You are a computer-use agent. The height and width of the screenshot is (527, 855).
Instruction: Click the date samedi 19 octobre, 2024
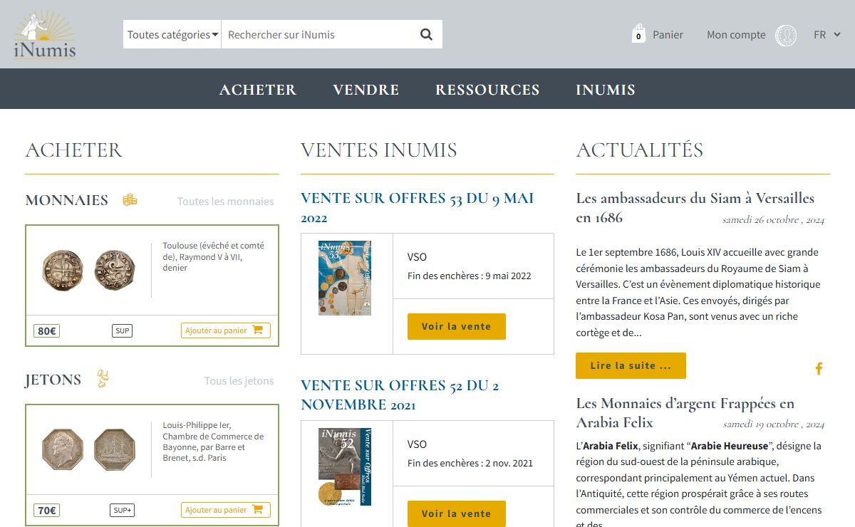click(x=773, y=424)
